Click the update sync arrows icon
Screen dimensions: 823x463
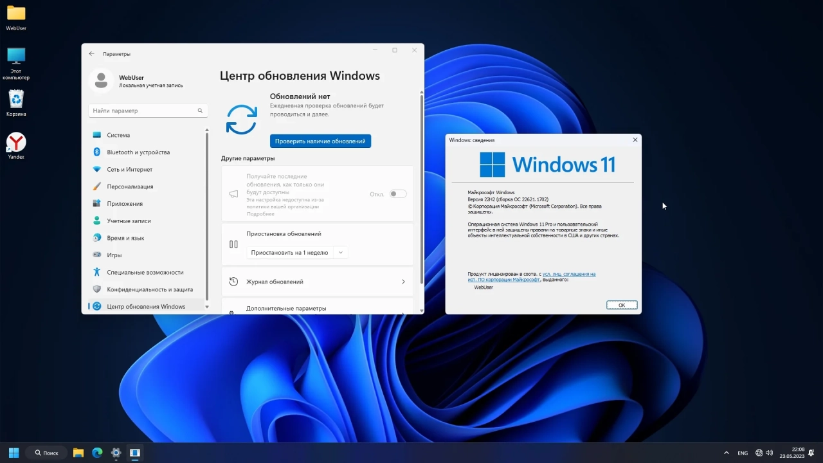tap(242, 120)
